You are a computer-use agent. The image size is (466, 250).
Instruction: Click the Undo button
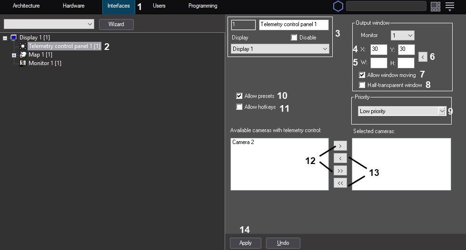pyautogui.click(x=283, y=243)
